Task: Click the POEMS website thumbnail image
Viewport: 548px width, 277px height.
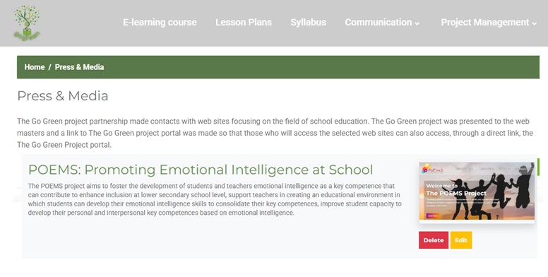Action: (x=477, y=192)
